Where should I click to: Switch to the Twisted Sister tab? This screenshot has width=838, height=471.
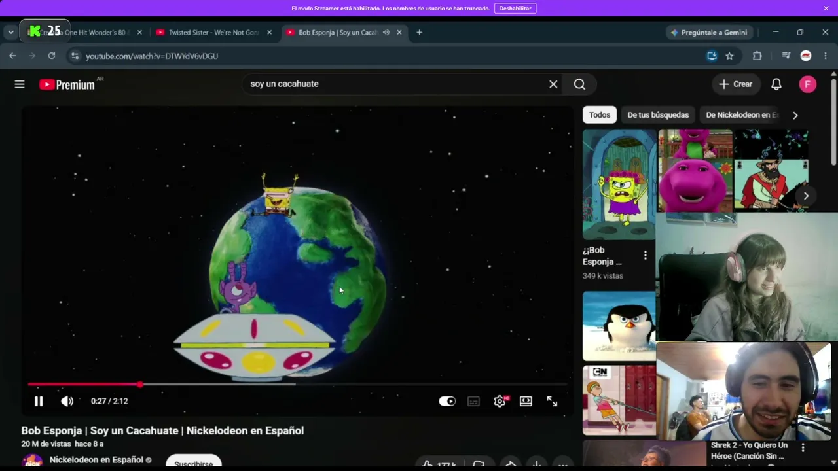[213, 33]
